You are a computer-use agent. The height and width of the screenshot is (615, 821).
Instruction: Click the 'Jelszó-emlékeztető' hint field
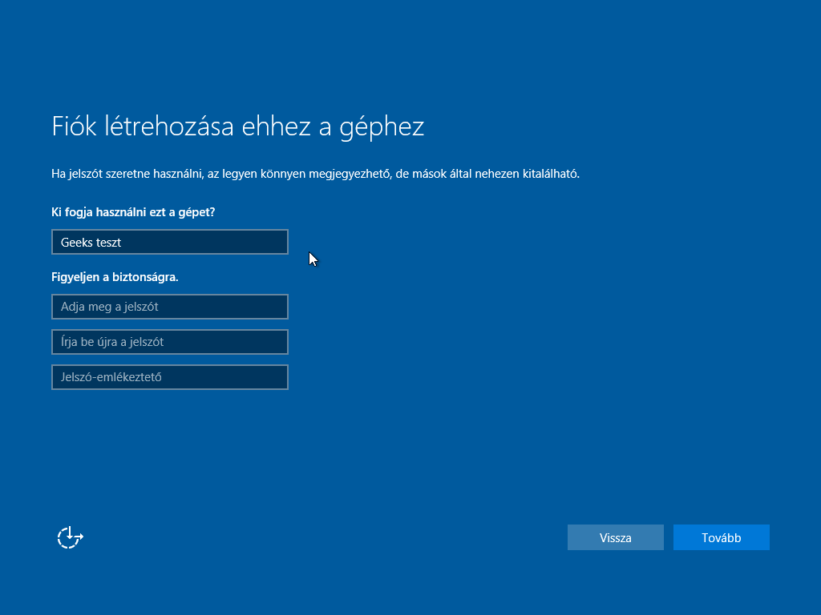[169, 377]
